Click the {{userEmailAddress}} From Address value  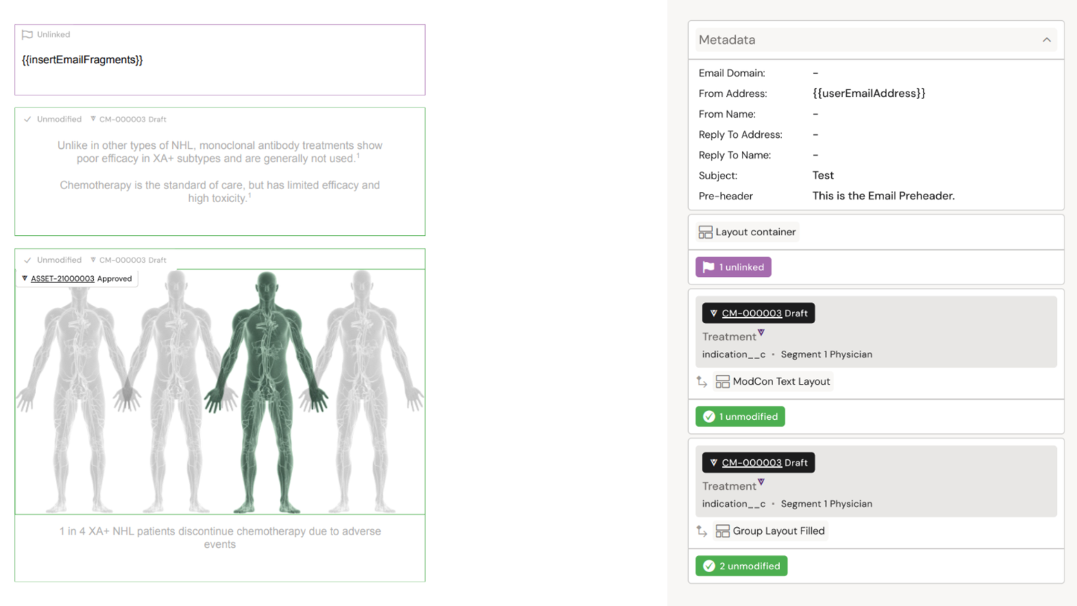click(x=868, y=94)
